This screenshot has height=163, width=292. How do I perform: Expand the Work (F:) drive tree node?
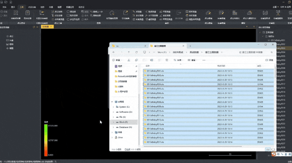click(113, 122)
